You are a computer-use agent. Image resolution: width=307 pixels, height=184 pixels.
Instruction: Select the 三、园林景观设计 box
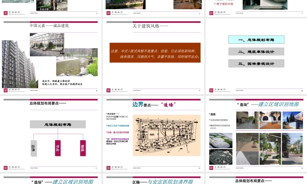(x=256, y=63)
